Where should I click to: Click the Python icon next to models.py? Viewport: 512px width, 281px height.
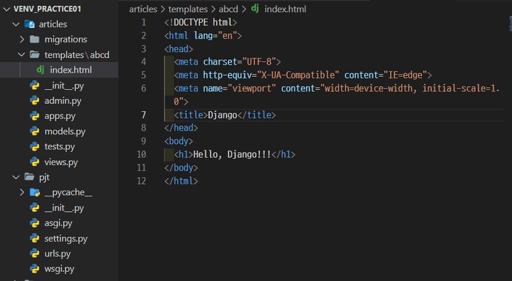point(35,131)
